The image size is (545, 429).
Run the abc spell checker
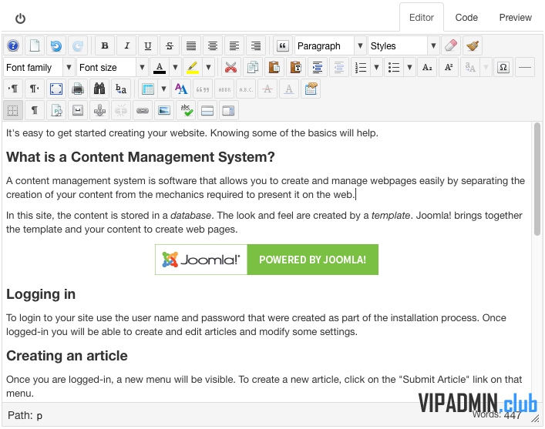tap(187, 111)
